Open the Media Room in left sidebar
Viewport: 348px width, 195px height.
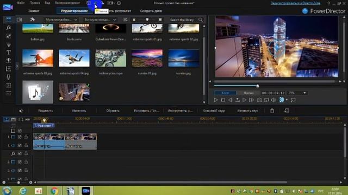point(9,19)
